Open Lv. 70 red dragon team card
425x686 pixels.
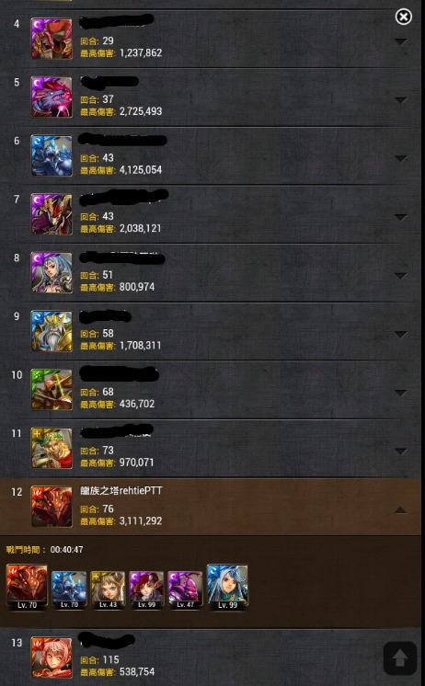tap(27, 587)
